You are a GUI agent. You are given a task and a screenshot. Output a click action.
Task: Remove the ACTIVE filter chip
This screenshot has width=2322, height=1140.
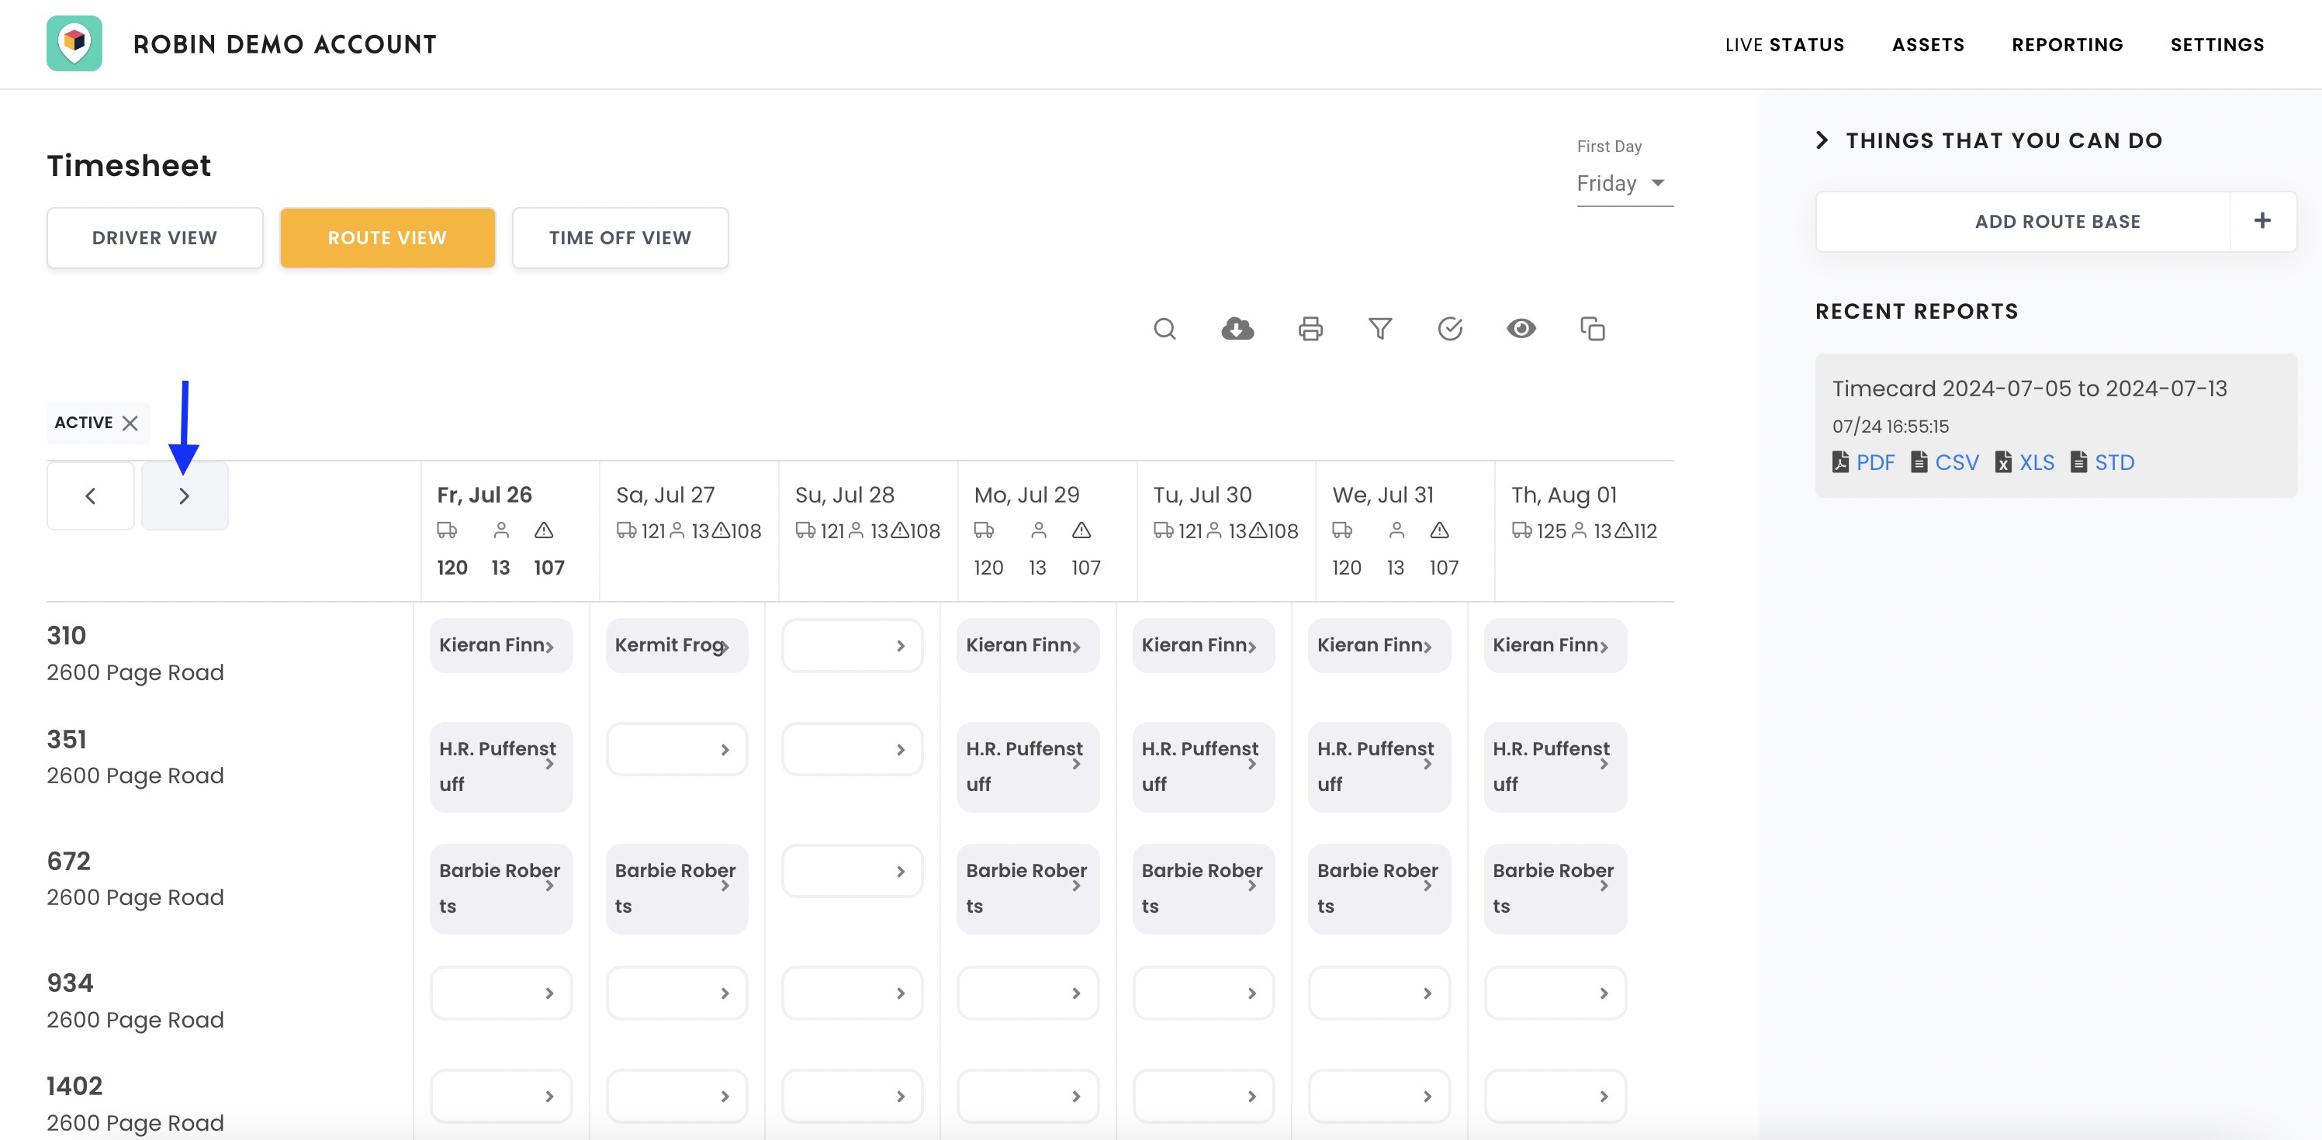click(130, 423)
